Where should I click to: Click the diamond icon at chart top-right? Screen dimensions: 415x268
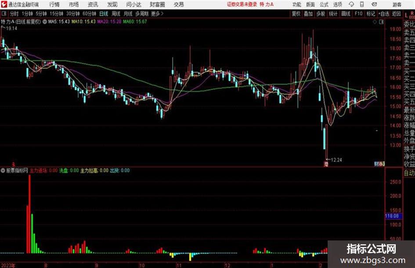[375, 22]
